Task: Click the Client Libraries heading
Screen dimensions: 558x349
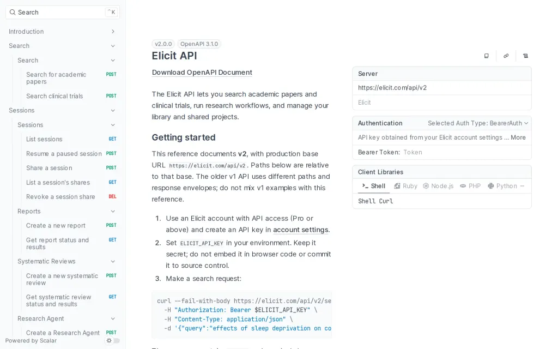Action: [x=380, y=172]
